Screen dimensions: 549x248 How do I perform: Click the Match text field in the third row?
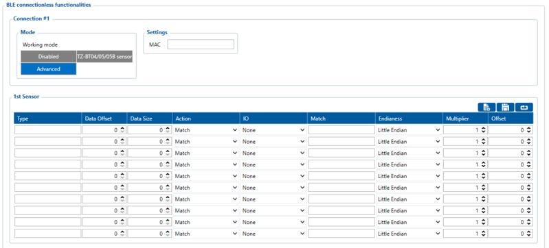pos(341,153)
